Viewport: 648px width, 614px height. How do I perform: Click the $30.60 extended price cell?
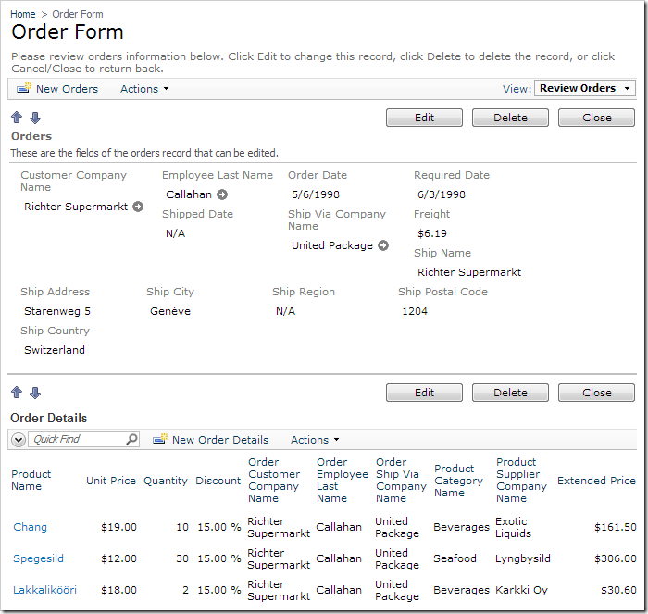pyautogui.click(x=618, y=590)
